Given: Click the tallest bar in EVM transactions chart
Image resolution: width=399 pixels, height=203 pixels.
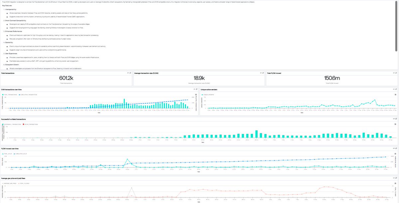Looking at the screenshot, I should tap(124, 103).
